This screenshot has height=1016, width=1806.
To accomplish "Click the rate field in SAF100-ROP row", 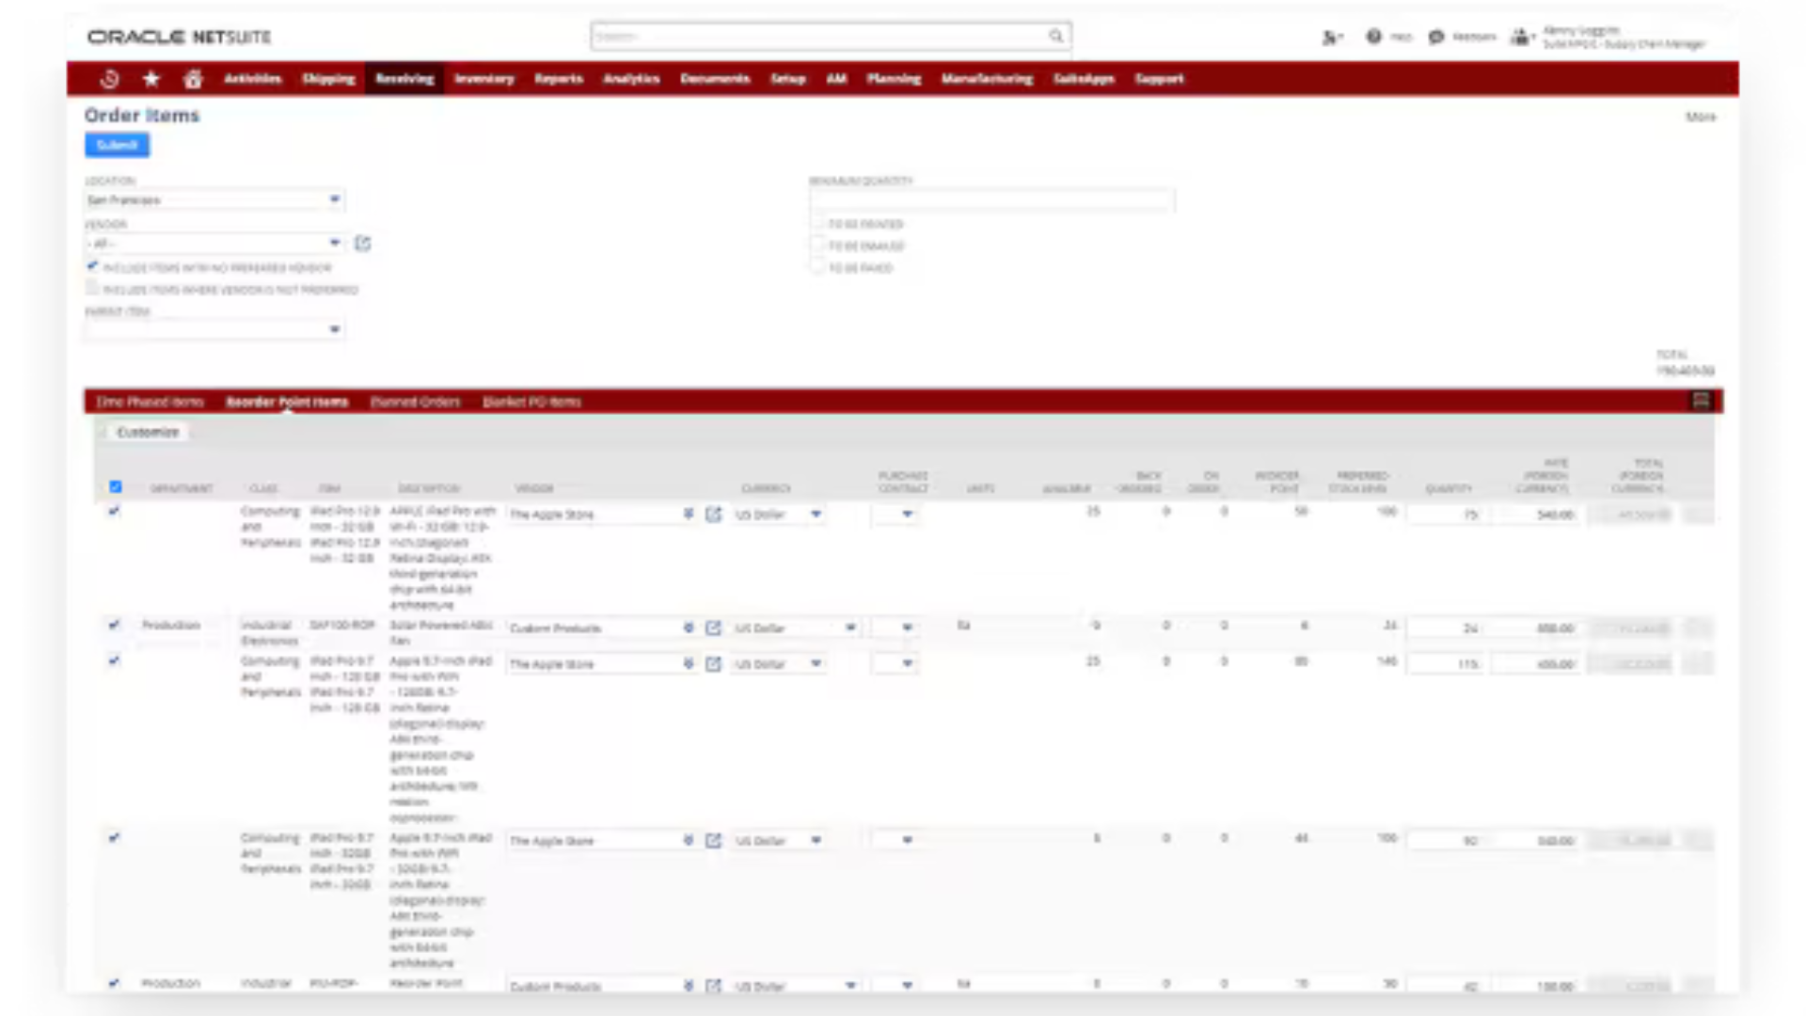I will point(1536,627).
